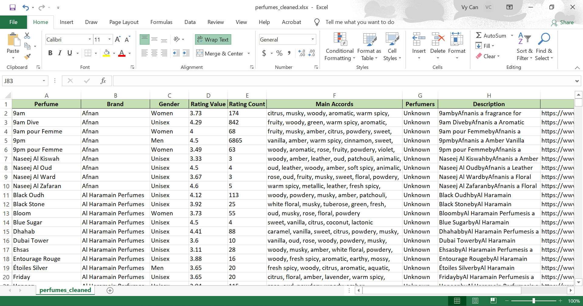The height and width of the screenshot is (306, 583).
Task: Click the Format Painter brush icon
Action: click(27, 56)
